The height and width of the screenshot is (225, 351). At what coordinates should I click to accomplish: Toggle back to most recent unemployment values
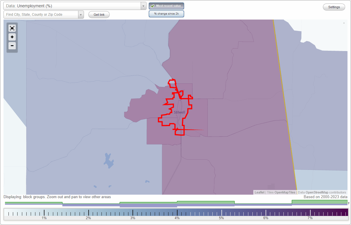(166, 6)
